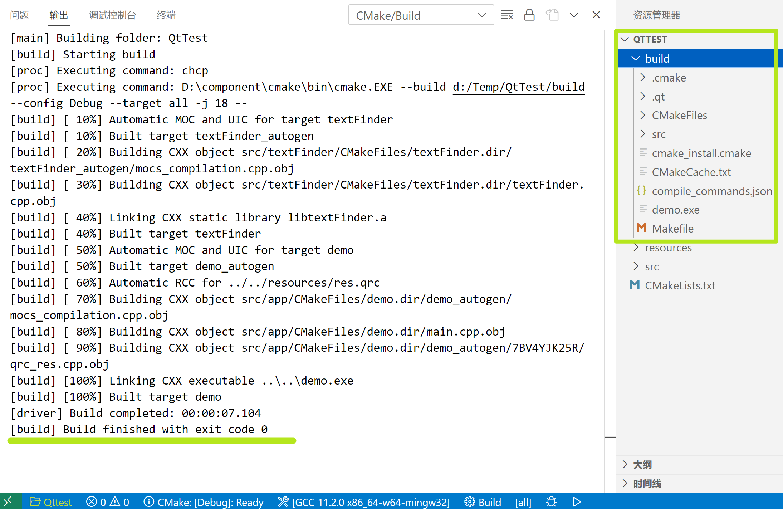This screenshot has width=783, height=509.
Task: Click the debug bug icon in status bar
Action: click(551, 501)
